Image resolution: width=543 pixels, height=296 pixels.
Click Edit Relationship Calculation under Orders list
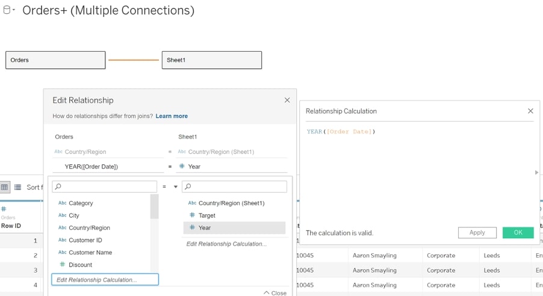(105, 280)
